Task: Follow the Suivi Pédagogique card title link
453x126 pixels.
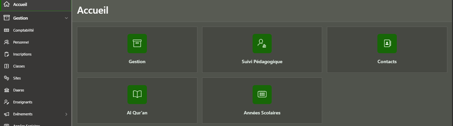Action: [x=262, y=62]
